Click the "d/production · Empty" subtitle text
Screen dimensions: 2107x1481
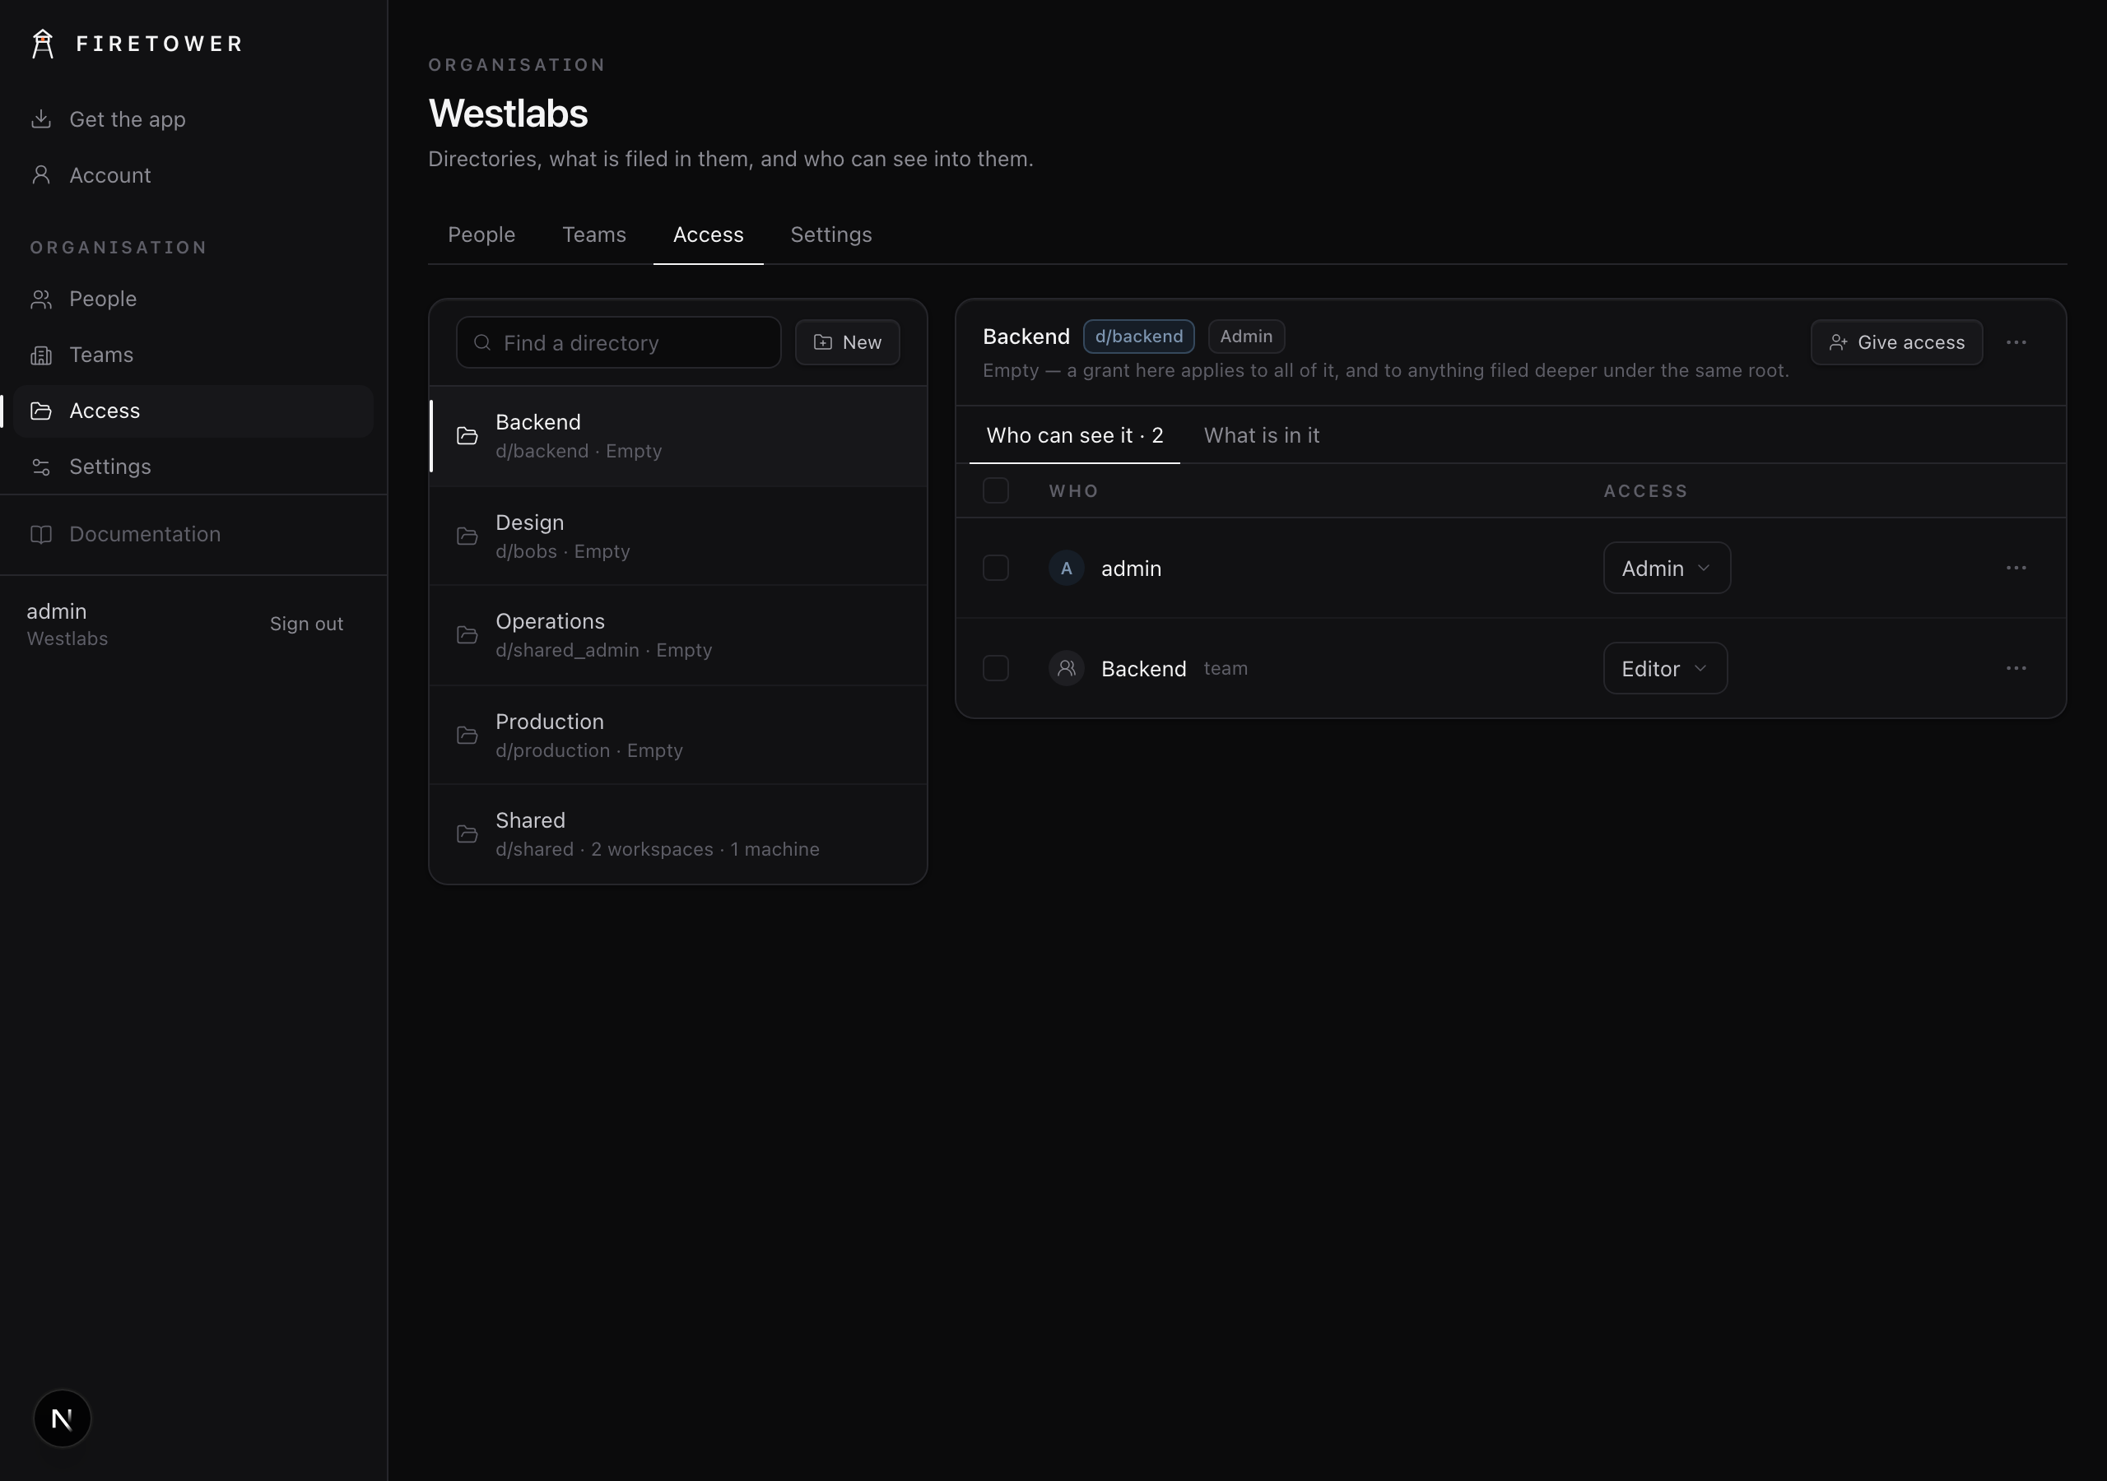(589, 750)
